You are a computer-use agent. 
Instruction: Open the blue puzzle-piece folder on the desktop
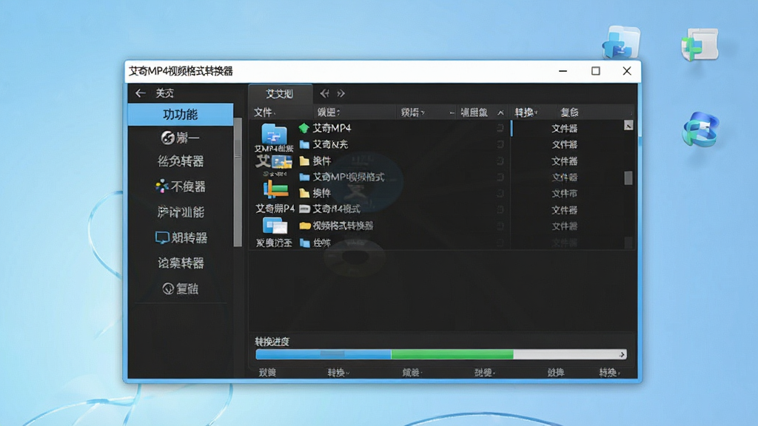tap(621, 42)
